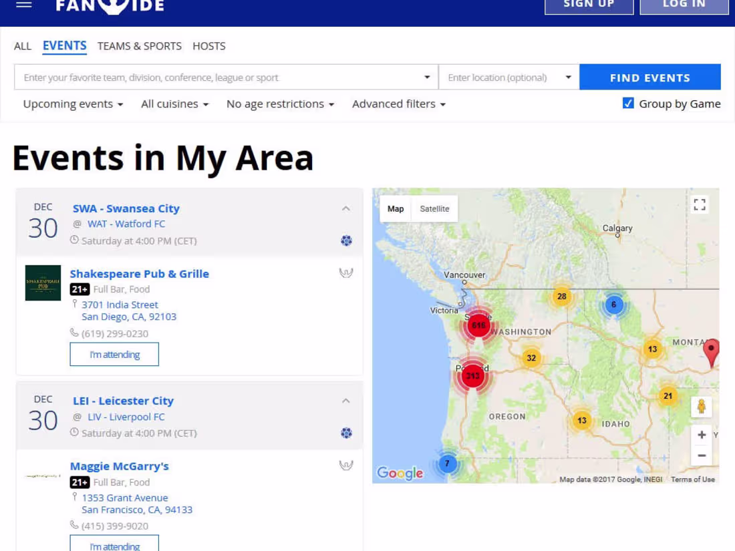Viewport: 735px width, 551px height.
Task: Open the Shakespeare Pub & Grille link
Action: tap(140, 274)
